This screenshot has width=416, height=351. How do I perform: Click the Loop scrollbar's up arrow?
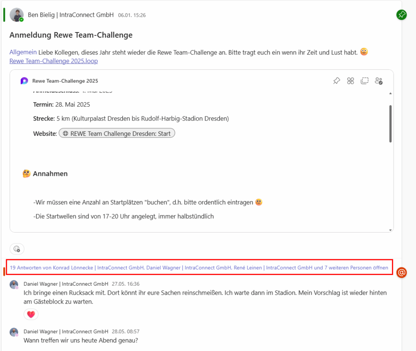click(x=390, y=94)
